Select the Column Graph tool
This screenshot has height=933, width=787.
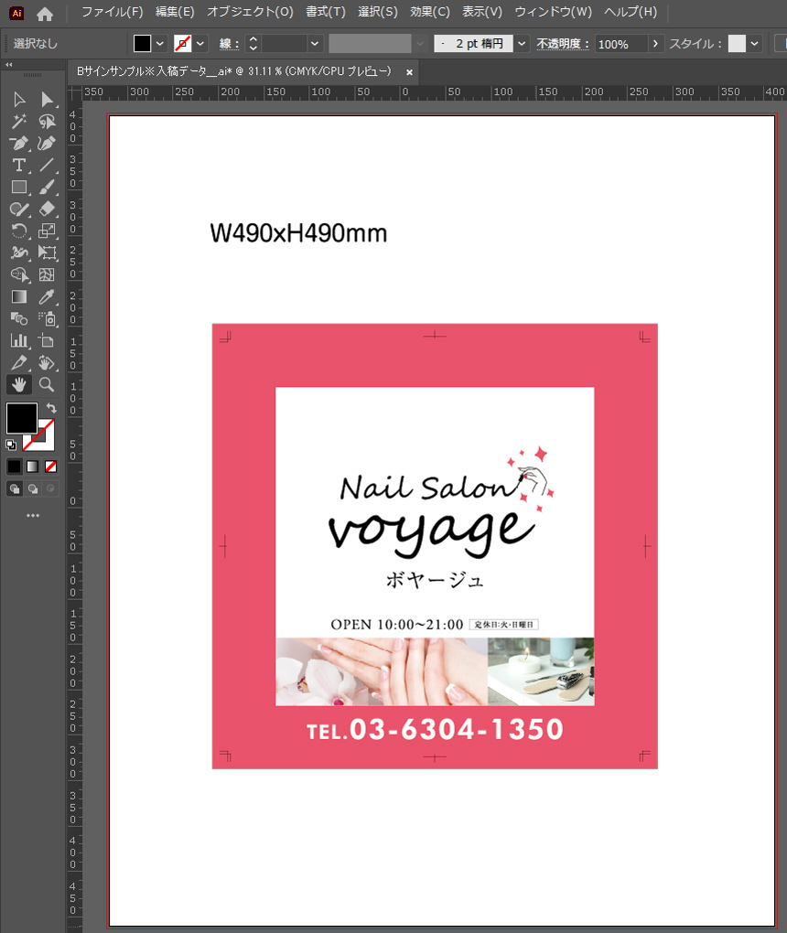pos(18,341)
